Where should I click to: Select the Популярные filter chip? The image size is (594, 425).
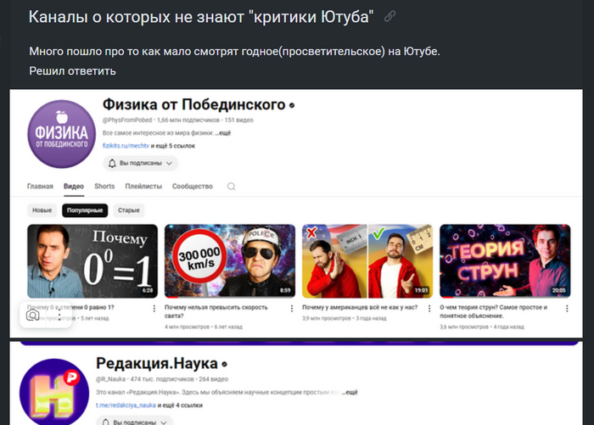pos(85,210)
